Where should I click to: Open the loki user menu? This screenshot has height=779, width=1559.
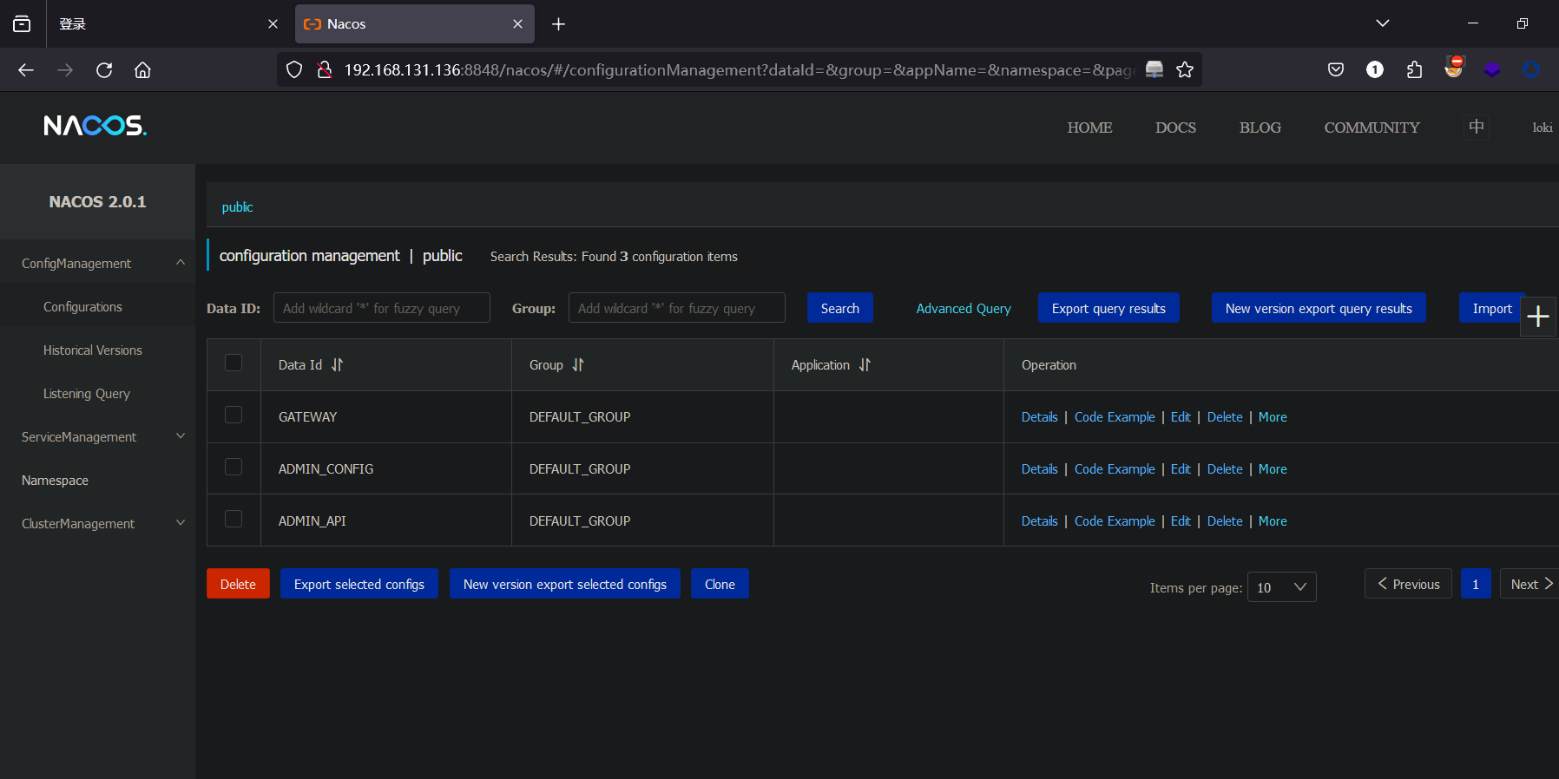(1543, 128)
